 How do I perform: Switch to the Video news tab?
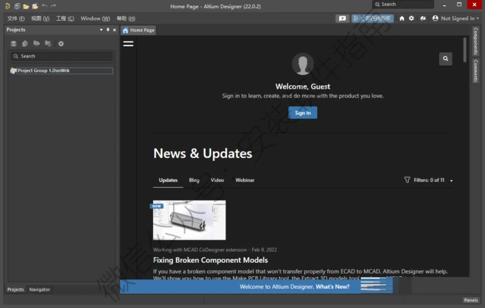[x=217, y=180]
